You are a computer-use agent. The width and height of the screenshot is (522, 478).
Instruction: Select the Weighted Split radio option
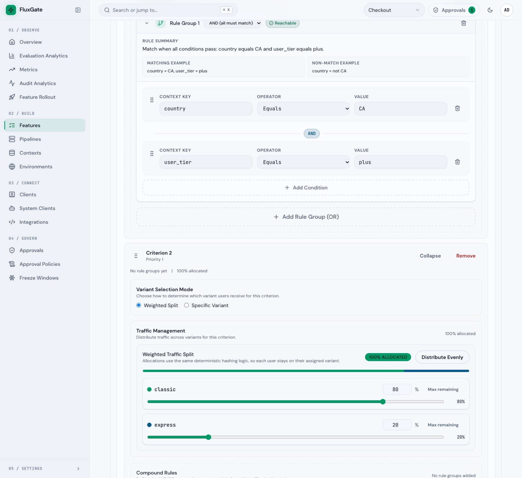[x=139, y=305]
